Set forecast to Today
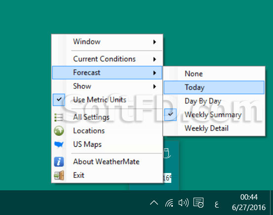273x215 pixels. [x=214, y=87]
